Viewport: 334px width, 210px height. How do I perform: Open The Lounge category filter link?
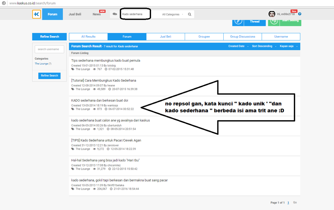click(41, 64)
